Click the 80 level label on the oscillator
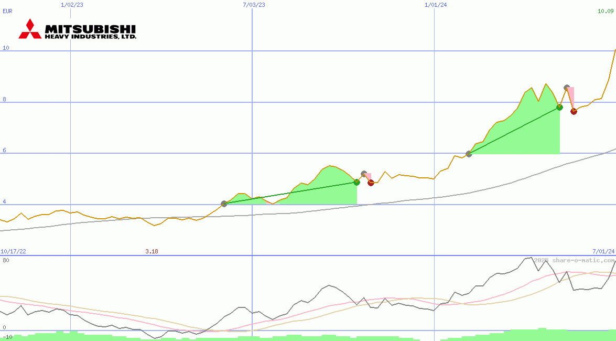The height and width of the screenshot is (341, 616). point(6,260)
